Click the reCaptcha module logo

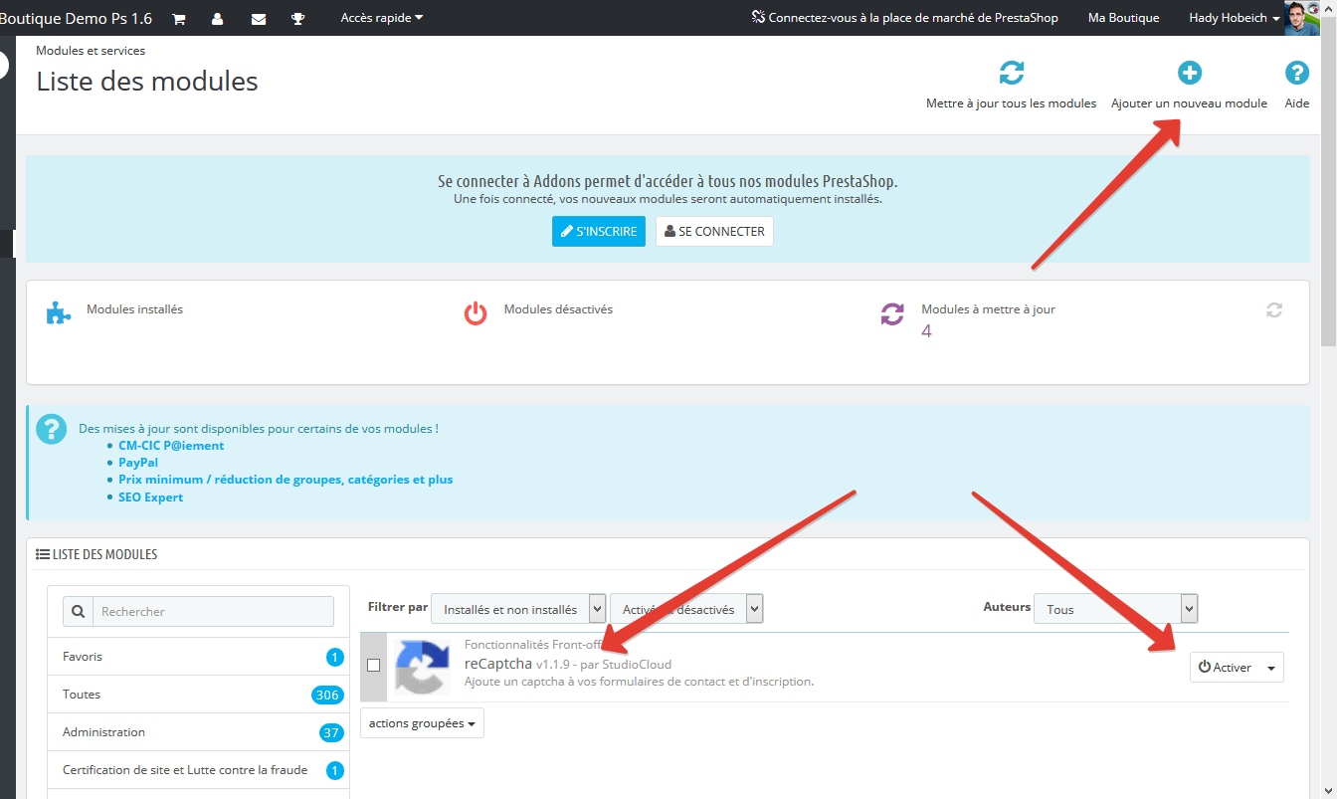(423, 667)
